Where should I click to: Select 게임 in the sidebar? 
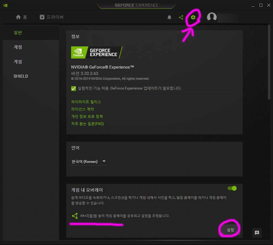(18, 62)
